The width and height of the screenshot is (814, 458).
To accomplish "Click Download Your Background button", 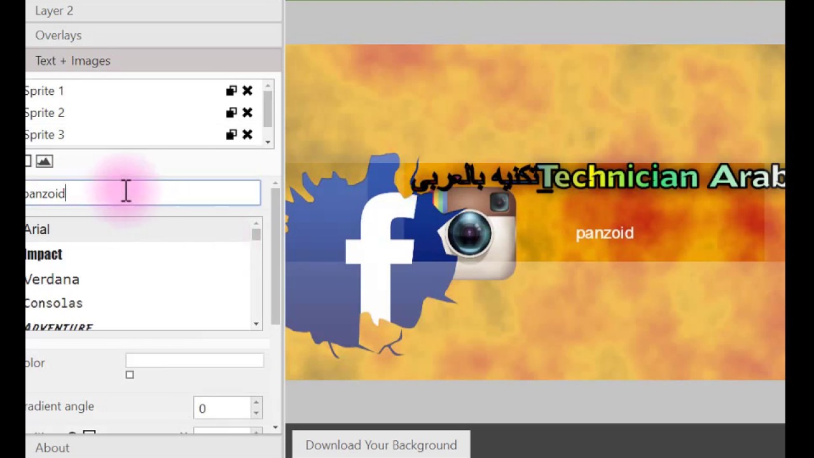I will point(381,445).
